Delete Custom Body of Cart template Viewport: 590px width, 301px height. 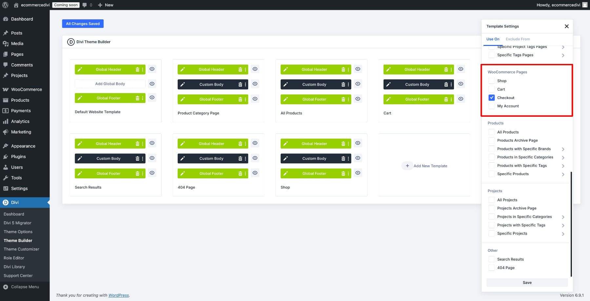446,85
